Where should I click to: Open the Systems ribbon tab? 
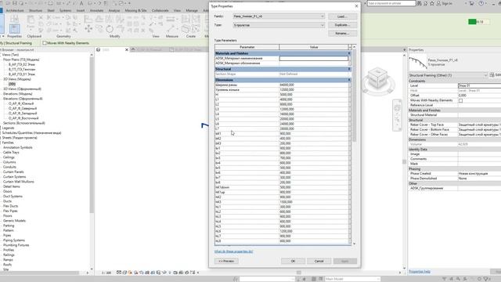tap(65, 10)
